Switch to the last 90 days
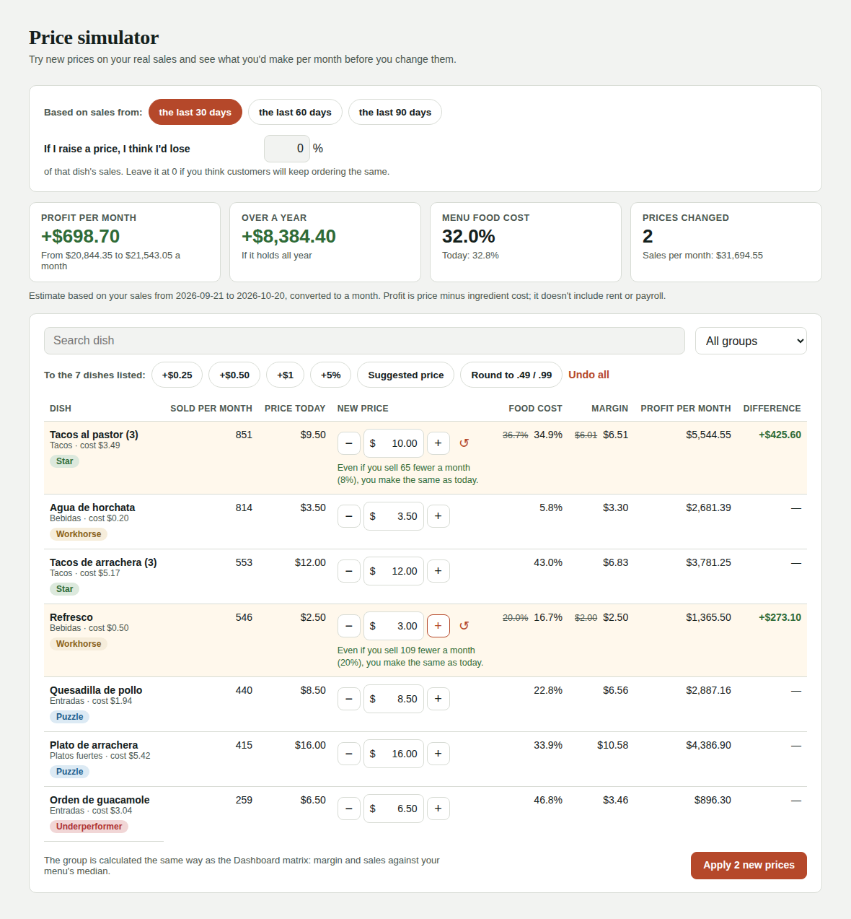The width and height of the screenshot is (851, 919). [x=395, y=112]
